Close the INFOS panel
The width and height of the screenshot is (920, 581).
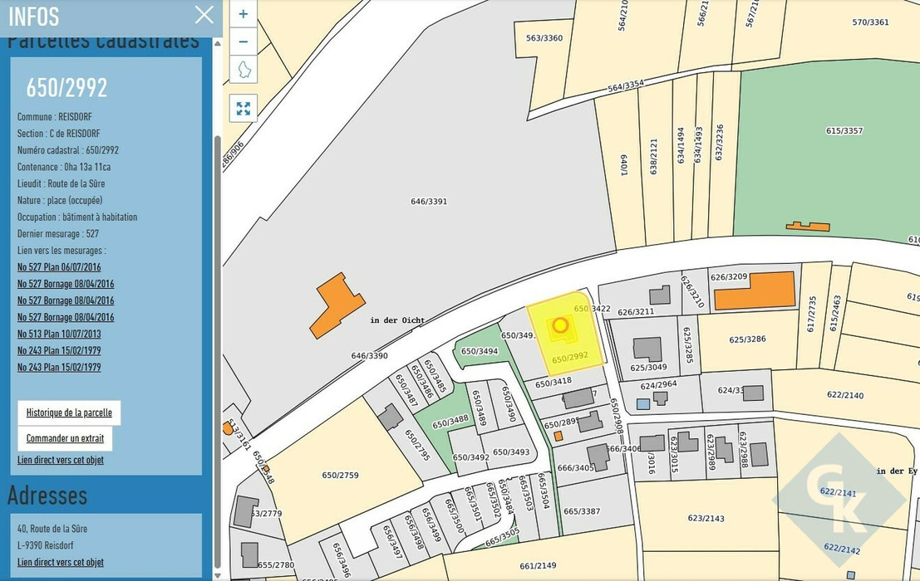[204, 14]
